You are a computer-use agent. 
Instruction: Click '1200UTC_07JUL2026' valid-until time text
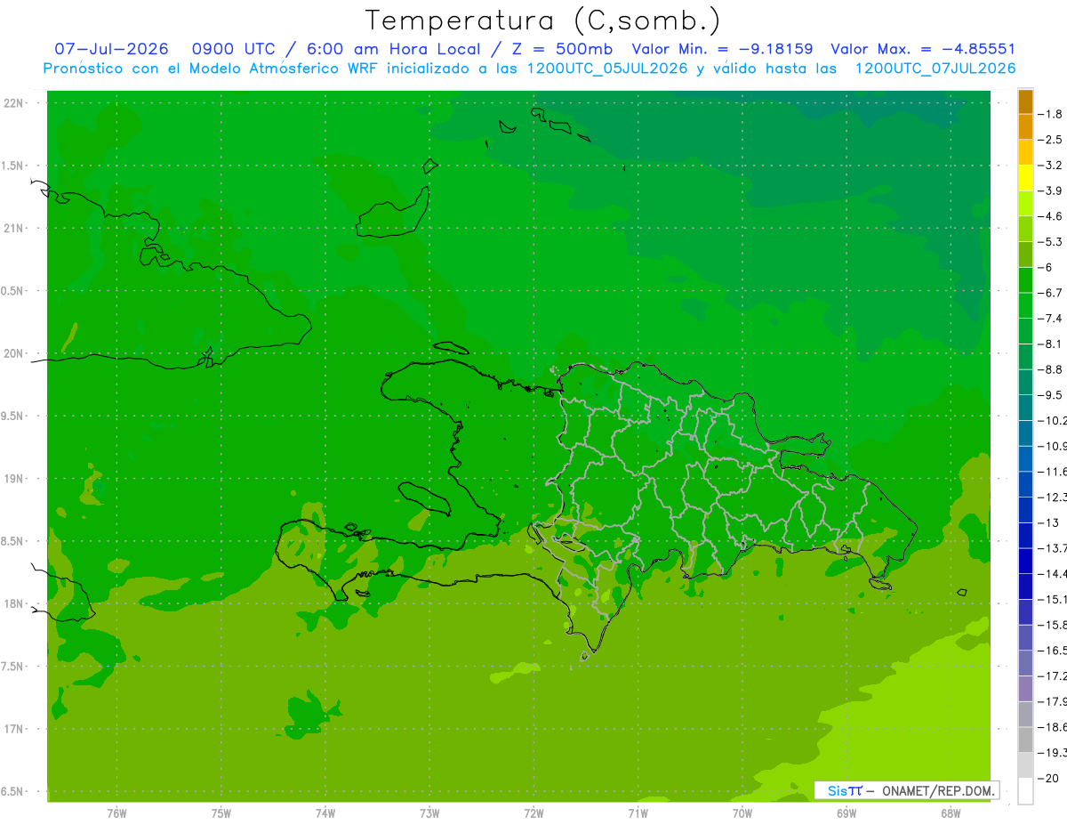(935, 69)
